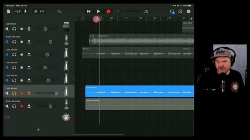This screenshot has height=140, width=250.
Task: Adjust the master volume slider in toolbar
Action: [129, 11]
